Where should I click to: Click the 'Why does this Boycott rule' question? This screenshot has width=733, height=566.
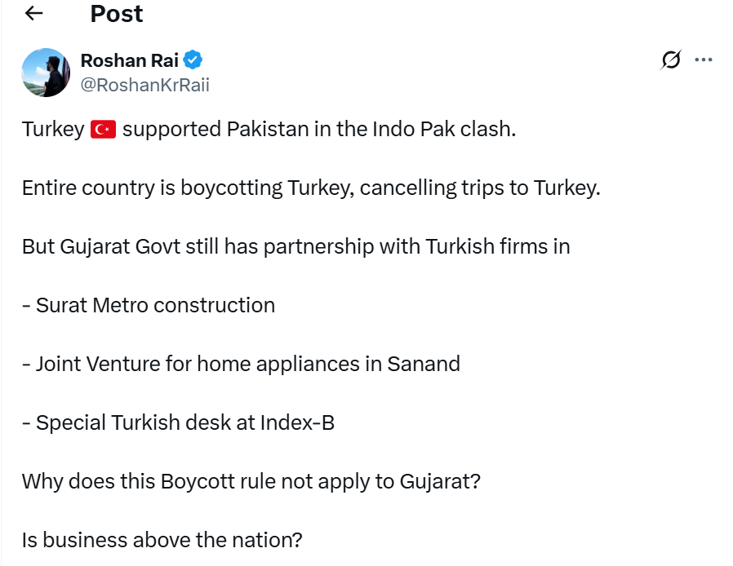point(251,481)
